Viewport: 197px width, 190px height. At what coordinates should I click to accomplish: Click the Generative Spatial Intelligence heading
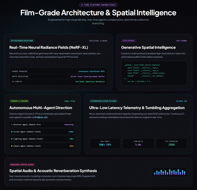pos(148,47)
